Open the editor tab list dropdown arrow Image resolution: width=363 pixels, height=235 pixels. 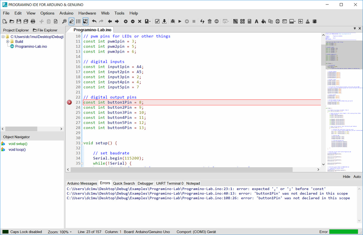point(355,28)
